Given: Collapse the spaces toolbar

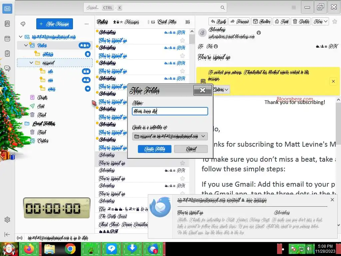Looking at the screenshot, I should (x=7, y=234).
